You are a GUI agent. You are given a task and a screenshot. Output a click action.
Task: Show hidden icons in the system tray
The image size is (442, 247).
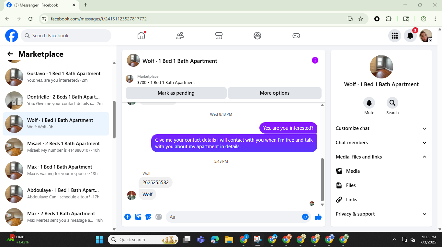point(394,240)
